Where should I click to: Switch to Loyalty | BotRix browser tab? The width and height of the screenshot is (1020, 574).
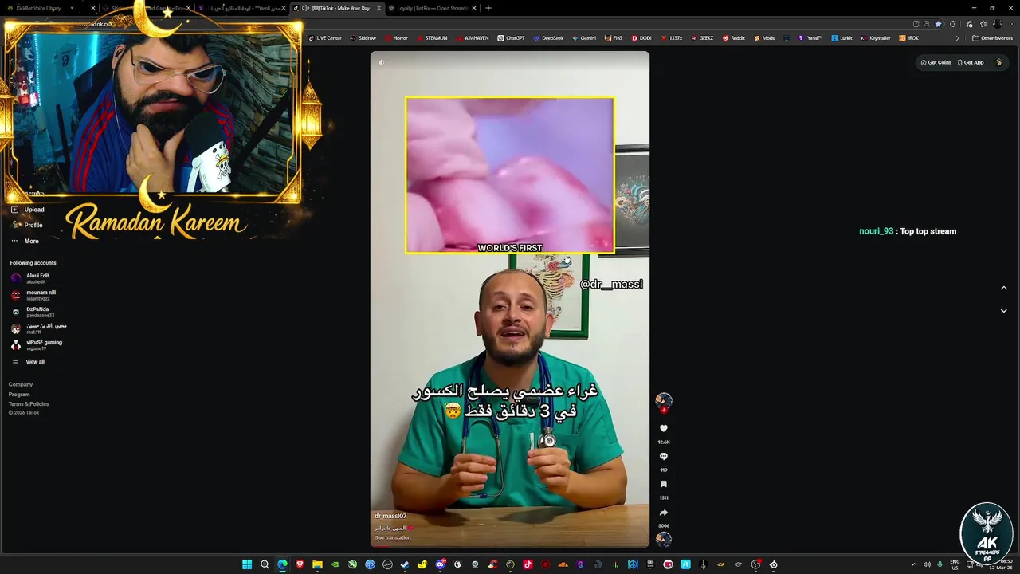(431, 8)
